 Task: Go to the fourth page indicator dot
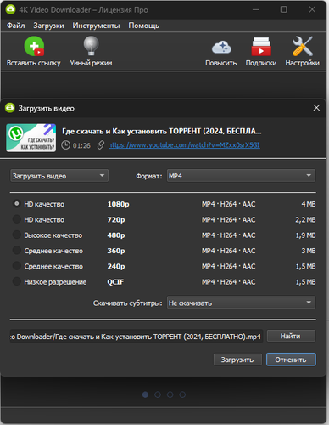182,394
